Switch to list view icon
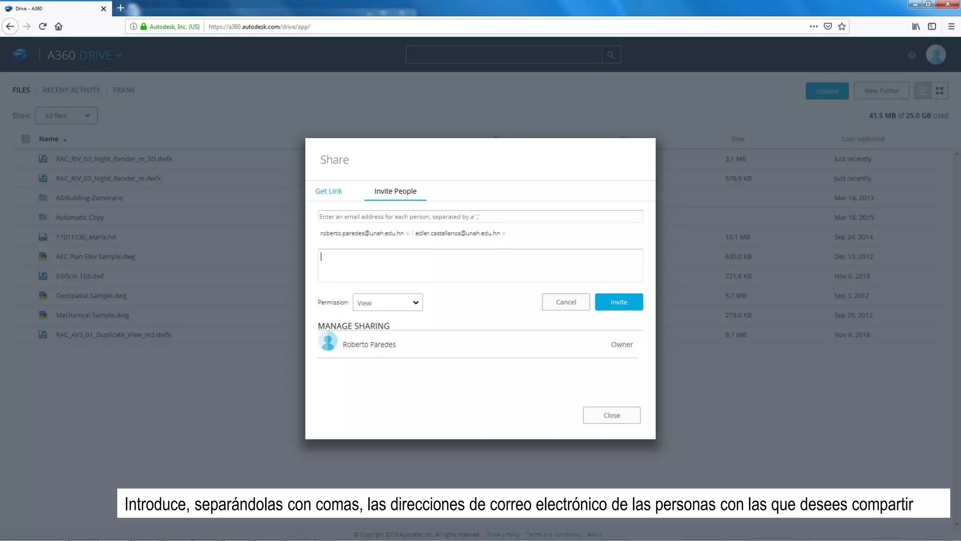The image size is (961, 541). [x=923, y=91]
